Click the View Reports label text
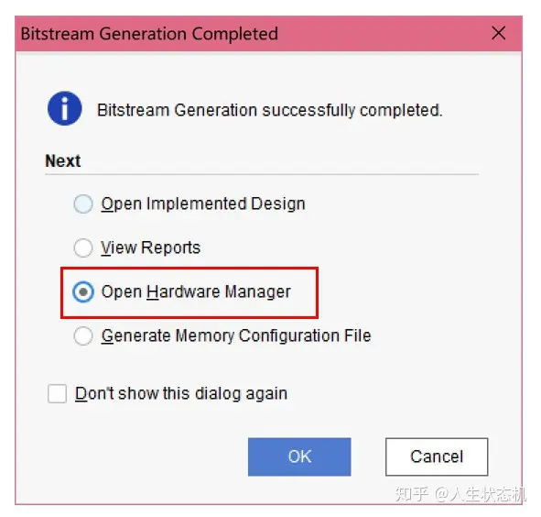The height and width of the screenshot is (517, 541). (x=150, y=247)
